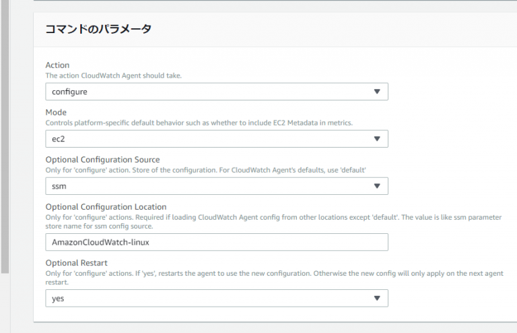Click the Action field label
This screenshot has width=517, height=333.
click(57, 65)
